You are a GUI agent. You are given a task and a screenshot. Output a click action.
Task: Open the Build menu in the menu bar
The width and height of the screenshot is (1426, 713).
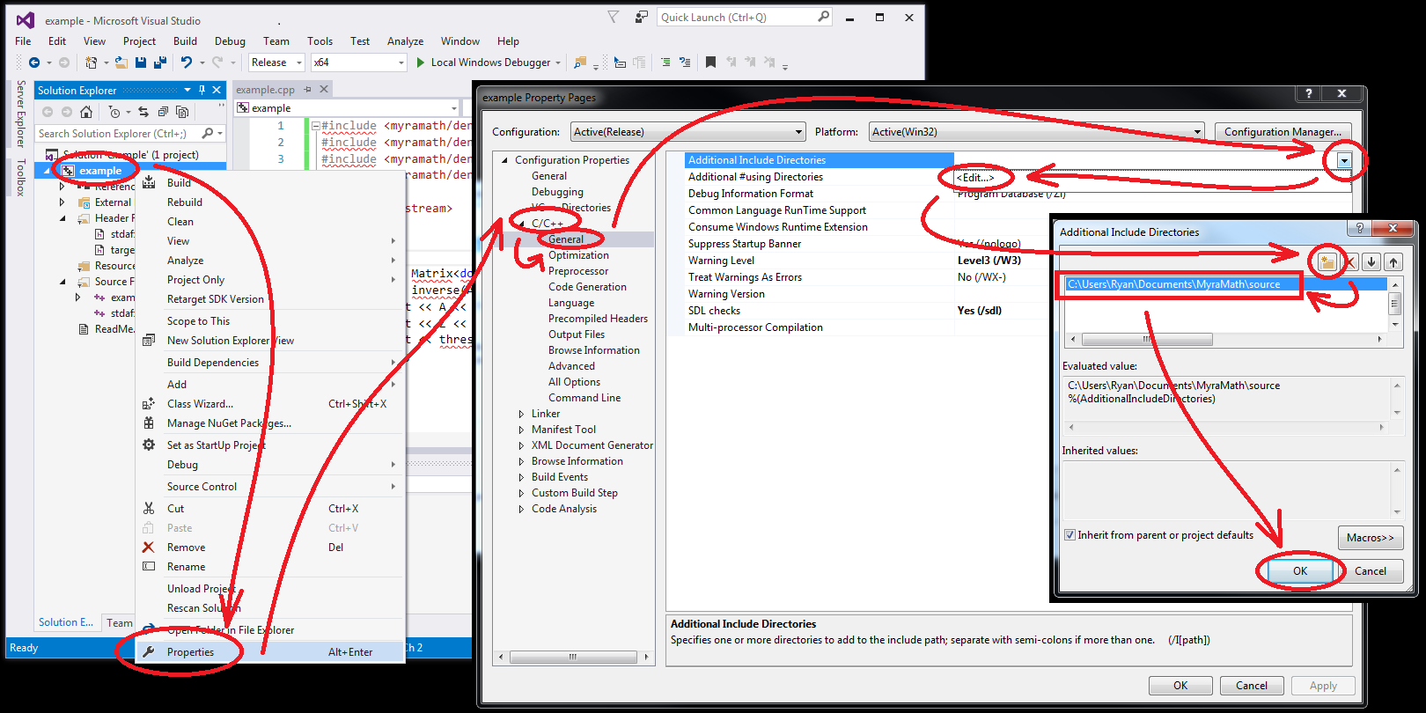pos(185,41)
